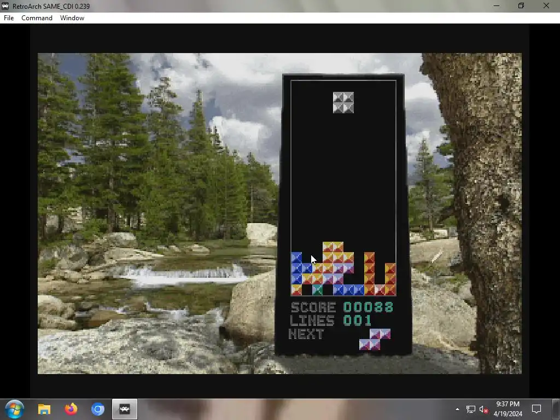Click the LINES label text
The width and height of the screenshot is (560, 420).
tap(312, 320)
